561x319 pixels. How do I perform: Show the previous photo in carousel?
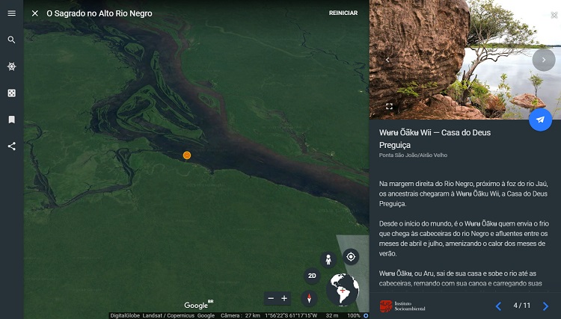tap(387, 60)
